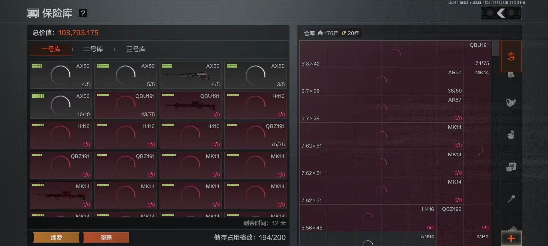
Task: Select the QBU191 slot showing 43/75
Action: tap(126, 105)
